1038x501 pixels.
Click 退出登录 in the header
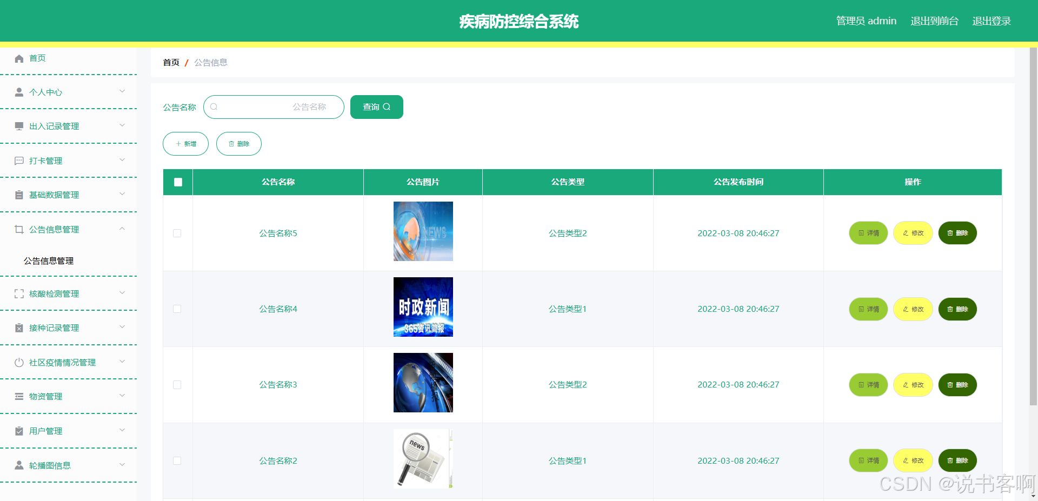[x=992, y=21]
